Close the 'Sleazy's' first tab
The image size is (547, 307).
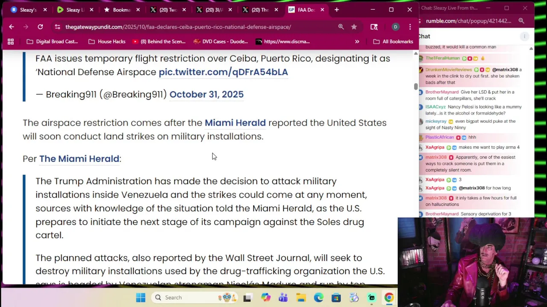(45, 9)
